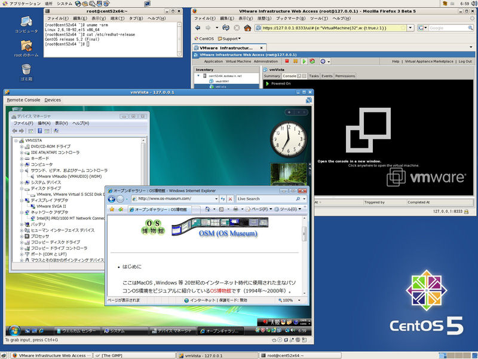478x359 pixels.
Task: Expand the プロセッサ node
Action: tap(22, 236)
